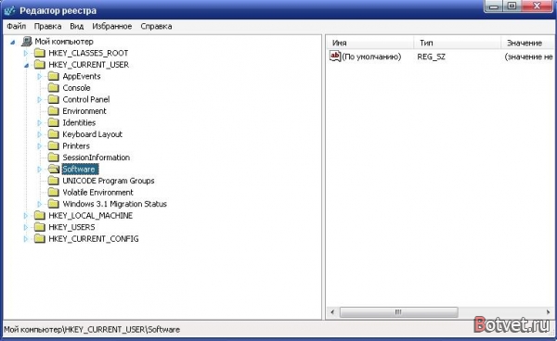Open the Справка menu
The height and width of the screenshot is (341, 557).
point(156,26)
